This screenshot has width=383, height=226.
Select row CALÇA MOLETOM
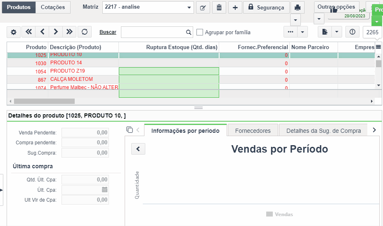coord(191,80)
